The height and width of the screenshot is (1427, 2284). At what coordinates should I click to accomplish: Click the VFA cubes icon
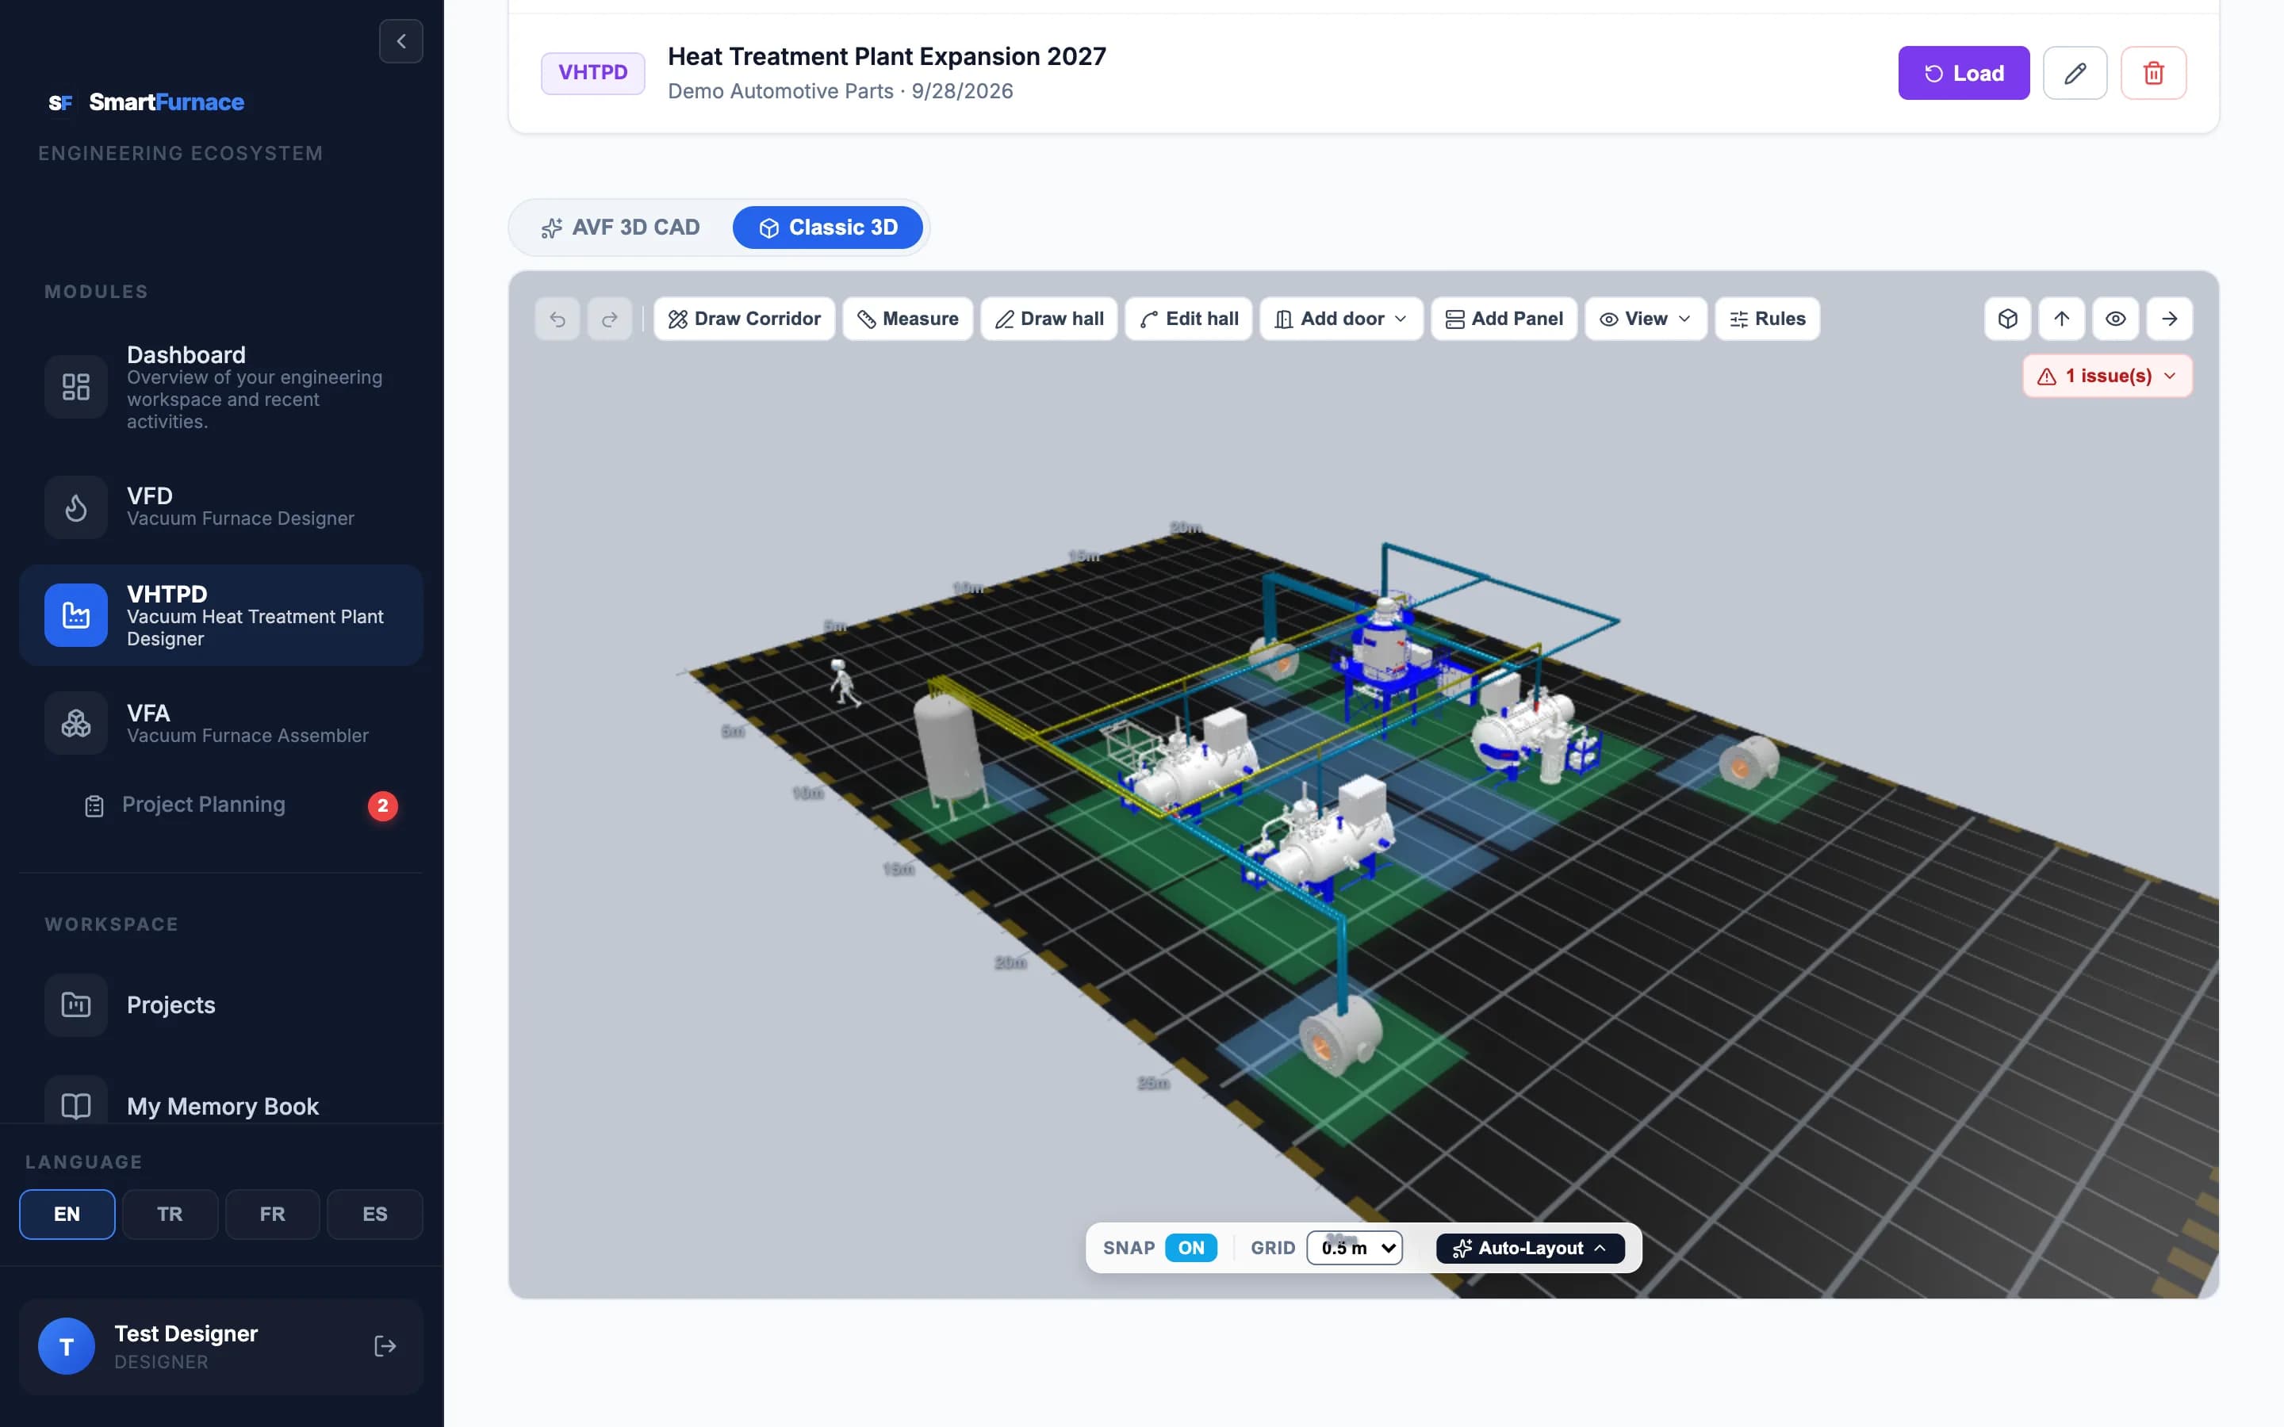click(75, 723)
